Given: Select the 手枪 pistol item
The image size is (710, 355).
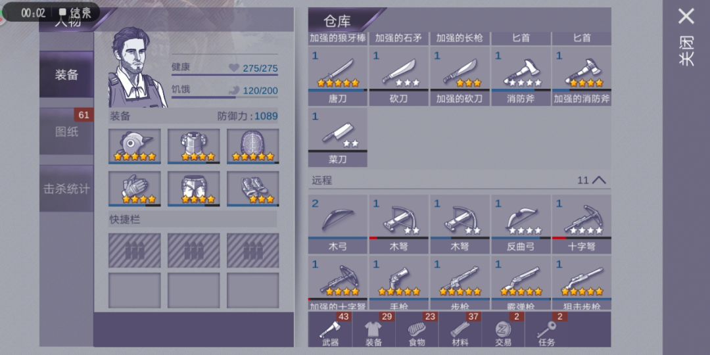Looking at the screenshot, I should tap(398, 283).
